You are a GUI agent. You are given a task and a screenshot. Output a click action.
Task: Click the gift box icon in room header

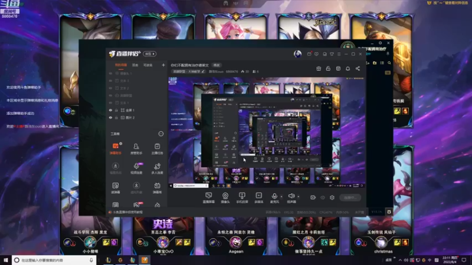click(319, 68)
